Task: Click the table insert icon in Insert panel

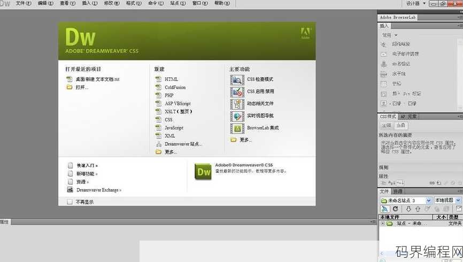Action: [383, 83]
